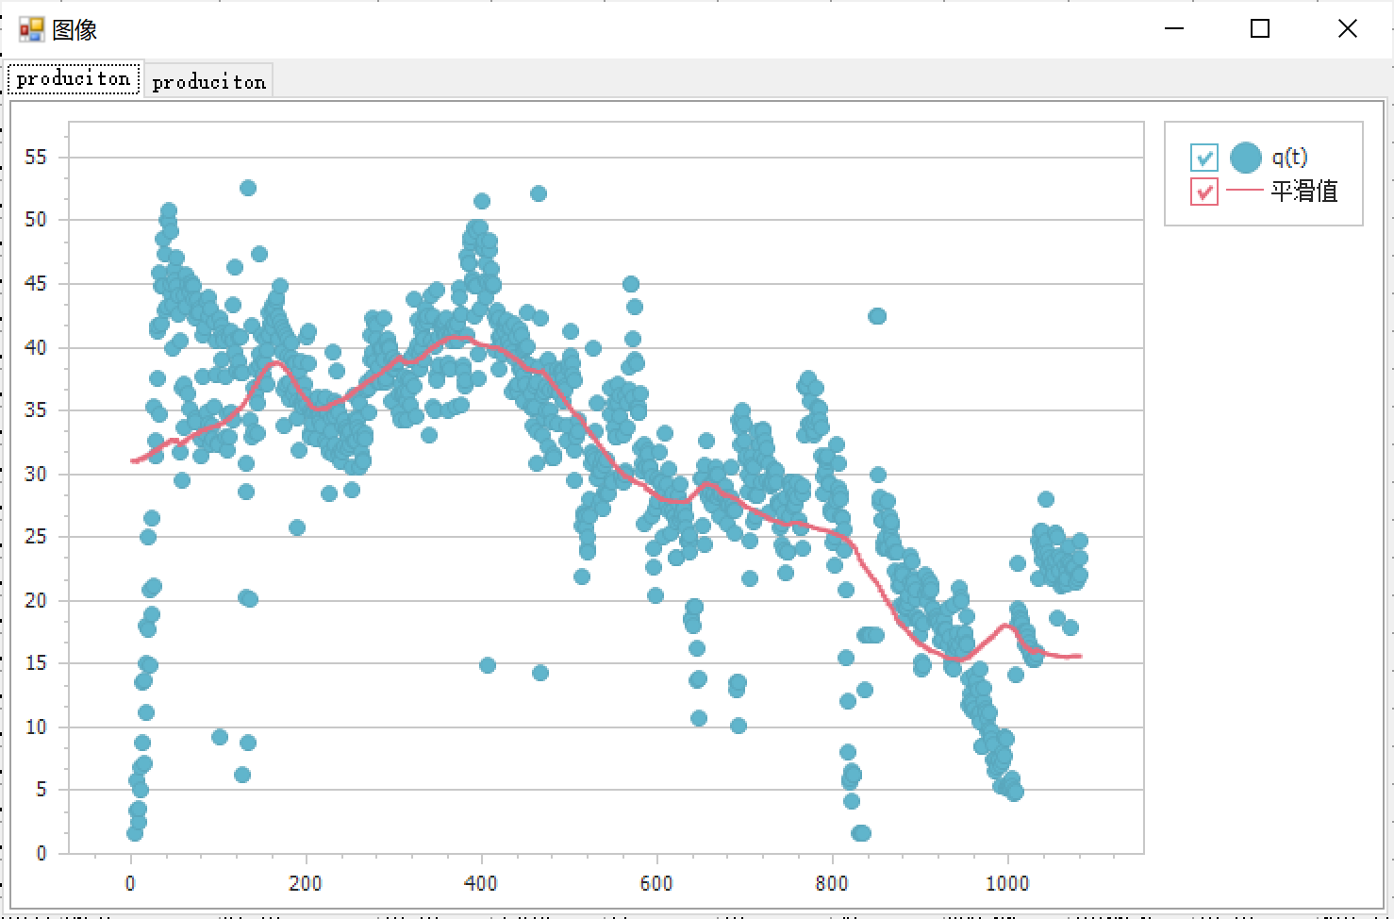Minimize the 图像 window

coord(1174,29)
